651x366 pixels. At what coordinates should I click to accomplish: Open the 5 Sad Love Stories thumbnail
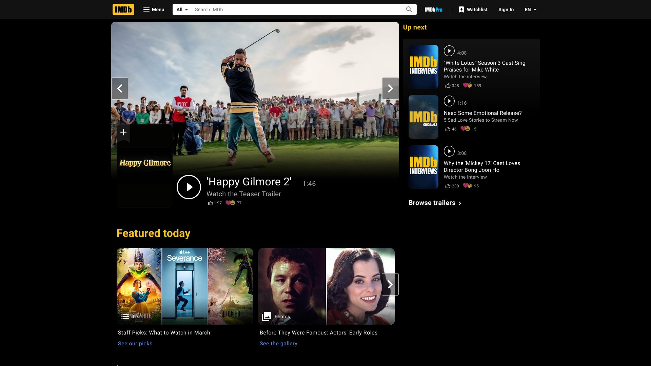(x=423, y=117)
